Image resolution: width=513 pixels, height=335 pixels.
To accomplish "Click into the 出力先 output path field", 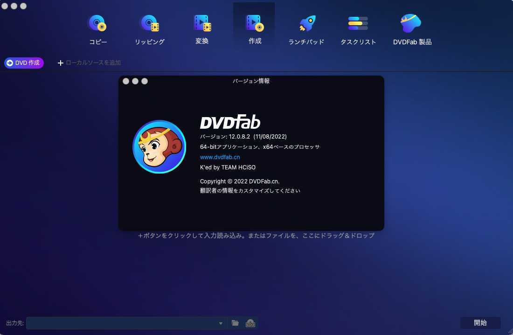I will tap(126, 323).
